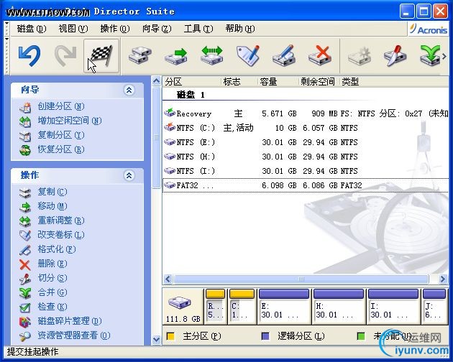Click the redo arrow icon

[66, 56]
